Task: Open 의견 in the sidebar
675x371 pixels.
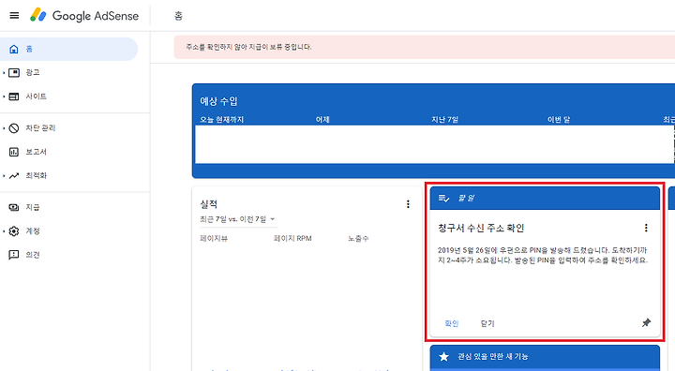Action: [x=33, y=255]
